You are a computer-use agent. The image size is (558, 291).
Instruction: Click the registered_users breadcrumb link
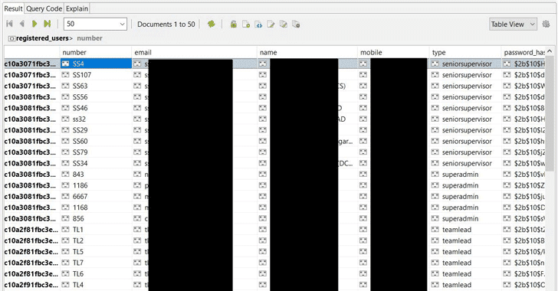coord(42,38)
